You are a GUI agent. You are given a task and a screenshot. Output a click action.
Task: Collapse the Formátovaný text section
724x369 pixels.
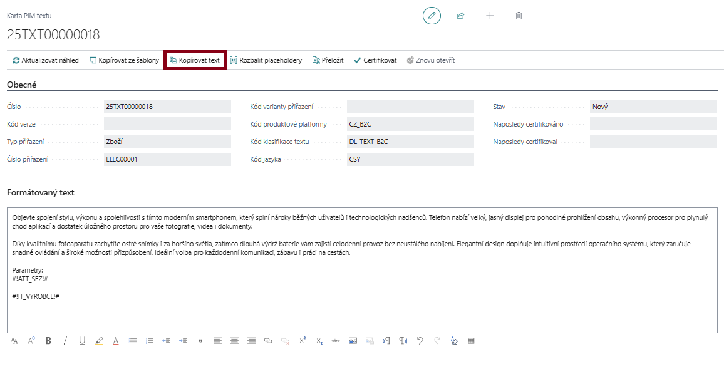click(40, 192)
